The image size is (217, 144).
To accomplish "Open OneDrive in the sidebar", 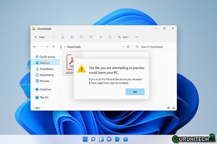I will 45,89.
